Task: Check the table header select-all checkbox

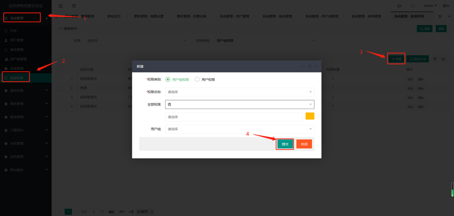Action: click(x=61, y=69)
